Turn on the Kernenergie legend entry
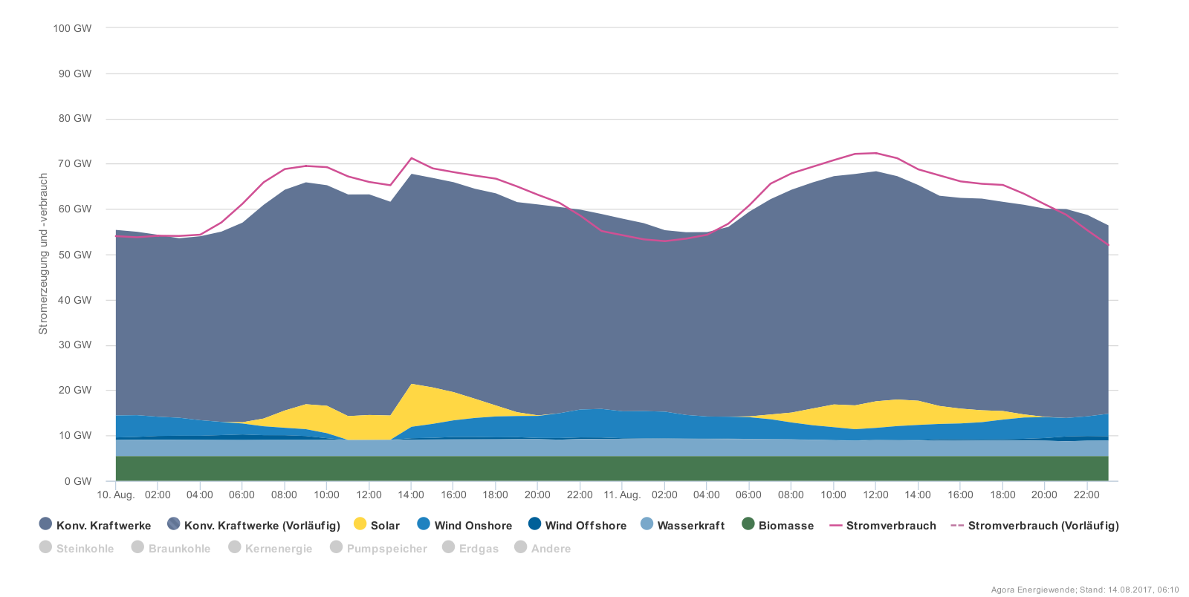This screenshot has width=1189, height=597. 270,548
